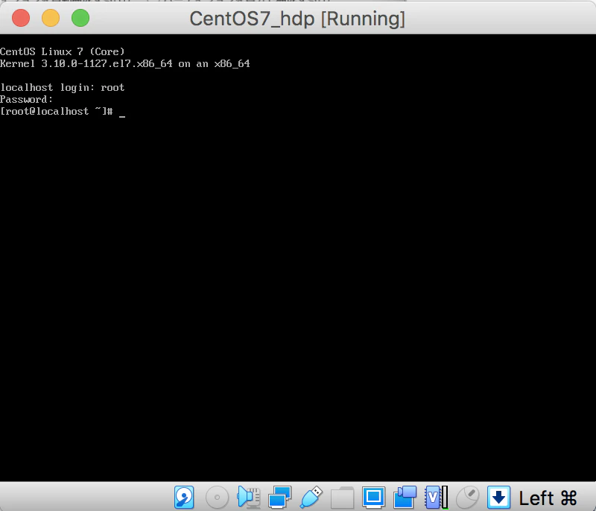Click the recording status icon
Viewport: 596px width, 511px height.
pyautogui.click(x=405, y=497)
